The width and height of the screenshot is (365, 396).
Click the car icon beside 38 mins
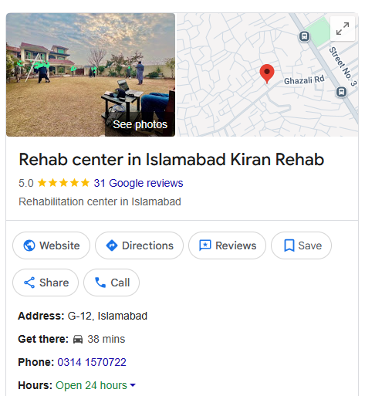[x=78, y=340]
